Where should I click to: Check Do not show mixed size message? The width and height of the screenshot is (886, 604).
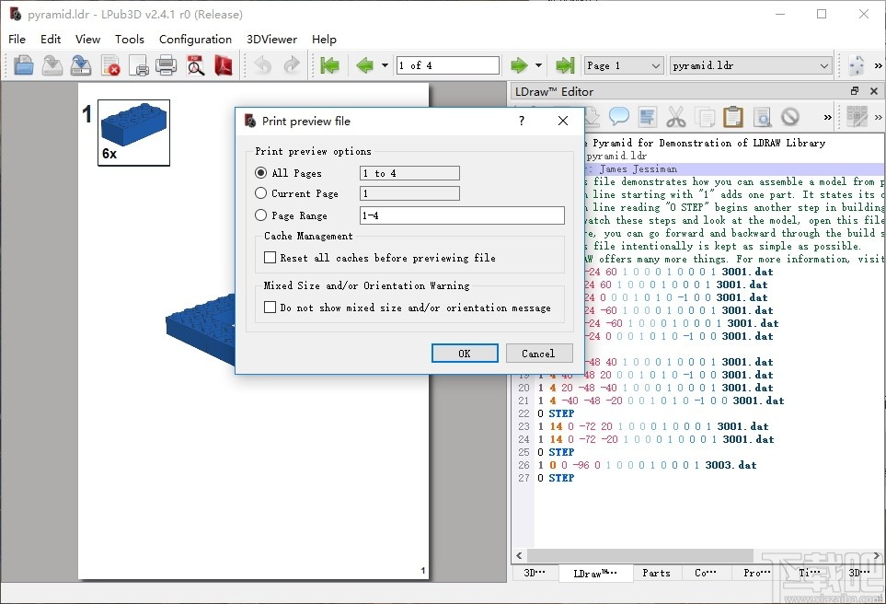[x=270, y=308]
